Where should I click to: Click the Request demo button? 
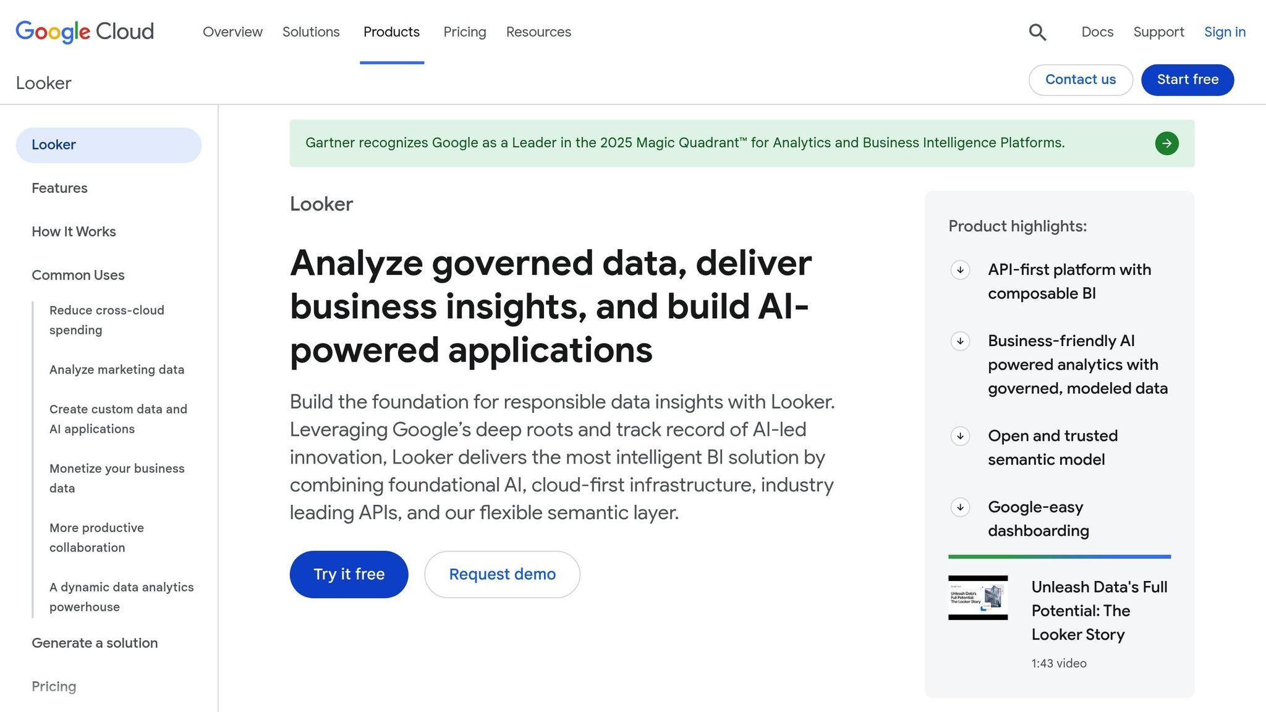(502, 574)
